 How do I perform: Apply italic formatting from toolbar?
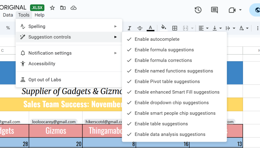click(129, 28)
